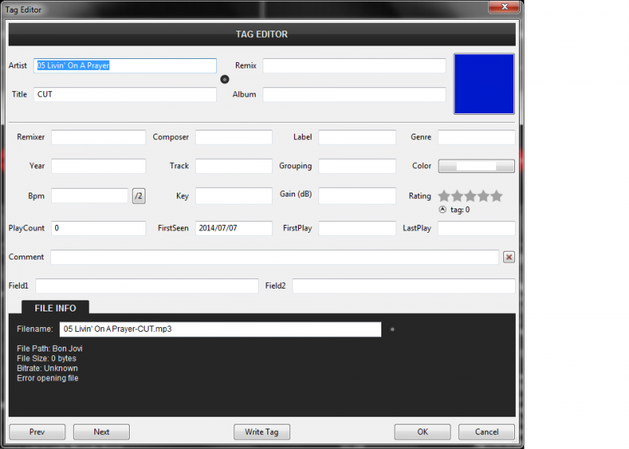629x449 pixels.
Task: Click the Field2 input box
Action: coord(403,285)
